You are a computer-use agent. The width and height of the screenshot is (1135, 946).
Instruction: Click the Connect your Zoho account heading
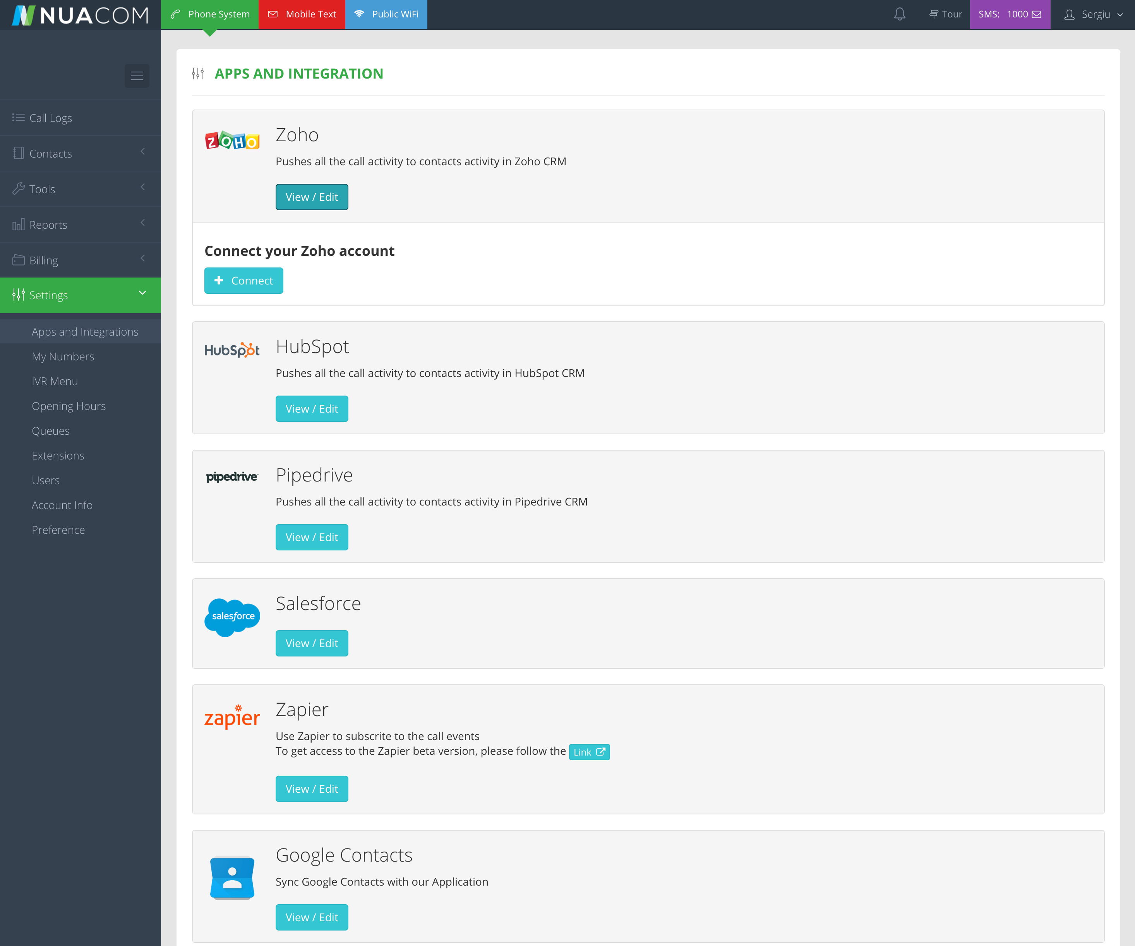[299, 251]
